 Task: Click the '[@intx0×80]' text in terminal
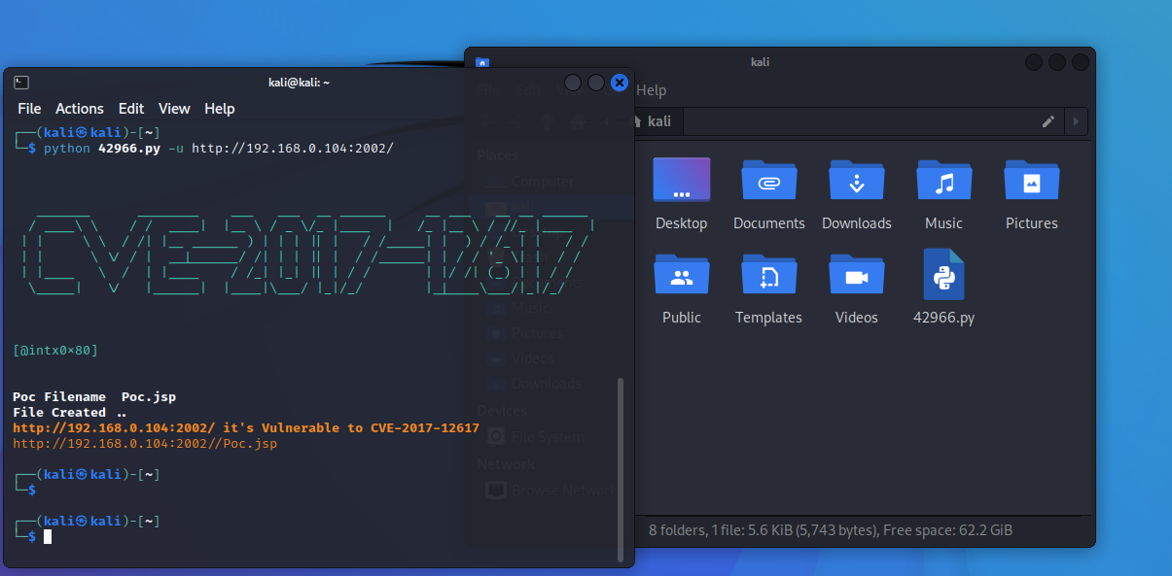click(x=55, y=350)
